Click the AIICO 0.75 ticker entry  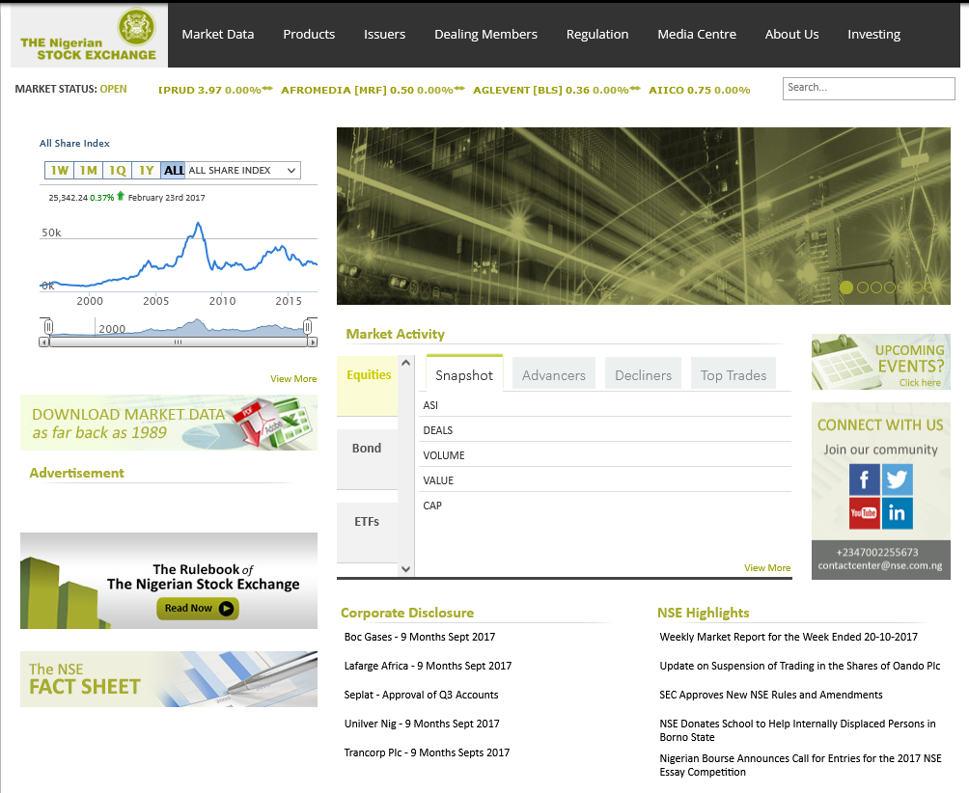tap(699, 90)
